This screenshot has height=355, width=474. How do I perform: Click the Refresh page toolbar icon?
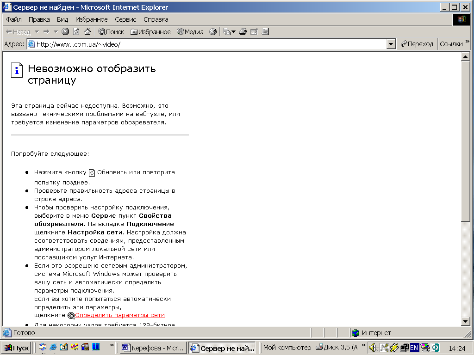tap(76, 32)
